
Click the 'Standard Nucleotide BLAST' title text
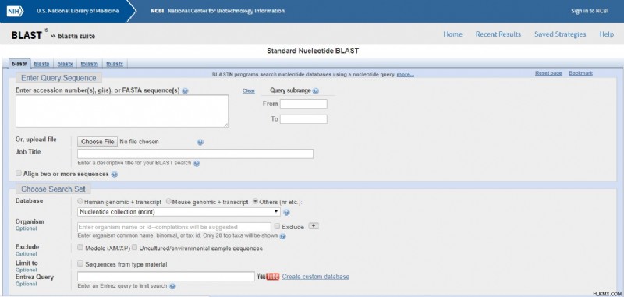(313, 51)
